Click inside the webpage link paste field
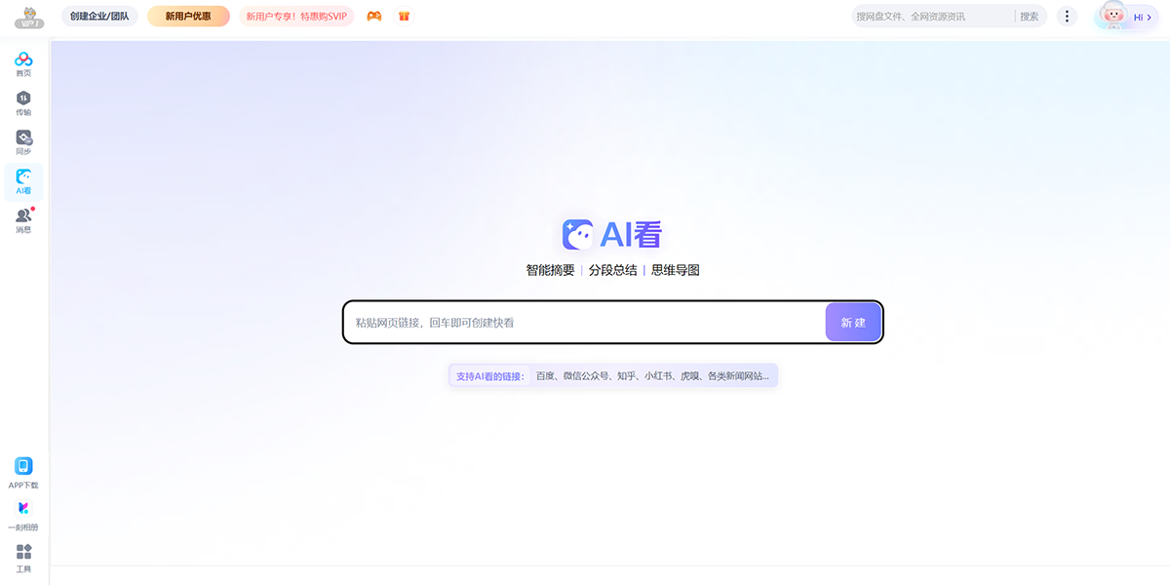The height and width of the screenshot is (585, 1170). (585, 322)
